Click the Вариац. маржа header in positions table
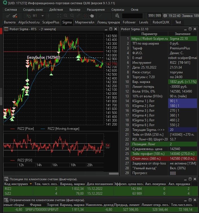Screen dimensions: 199x213 pyautogui.click(x=72, y=184)
